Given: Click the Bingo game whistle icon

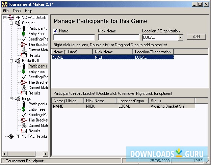Looking at the screenshot, I should tap(18, 99).
